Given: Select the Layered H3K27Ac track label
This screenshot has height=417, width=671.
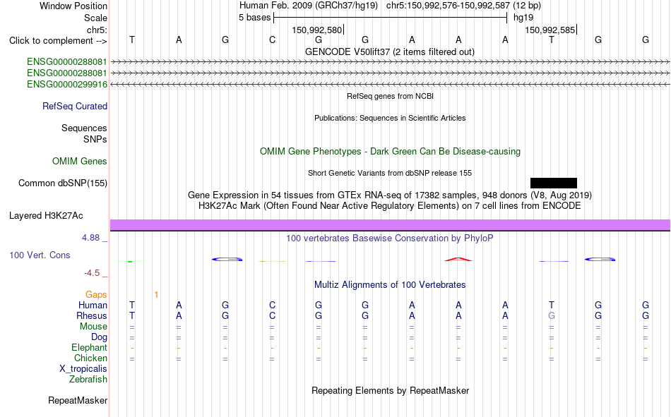Looking at the screenshot, I should click(x=46, y=216).
